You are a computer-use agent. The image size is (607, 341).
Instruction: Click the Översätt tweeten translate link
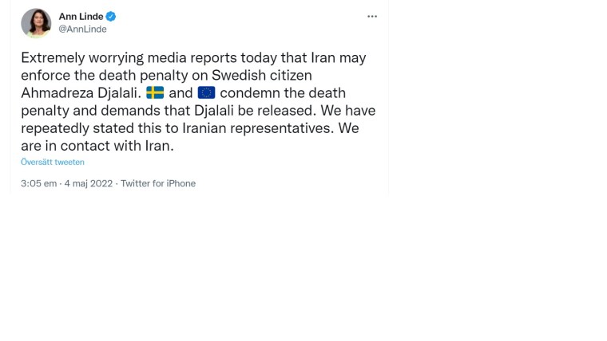tap(53, 163)
